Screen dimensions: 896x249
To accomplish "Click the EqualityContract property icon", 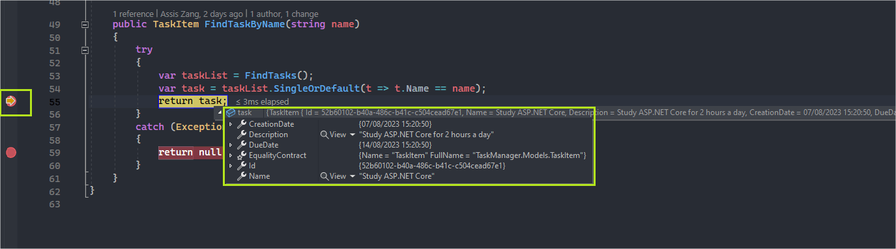I will (x=242, y=155).
